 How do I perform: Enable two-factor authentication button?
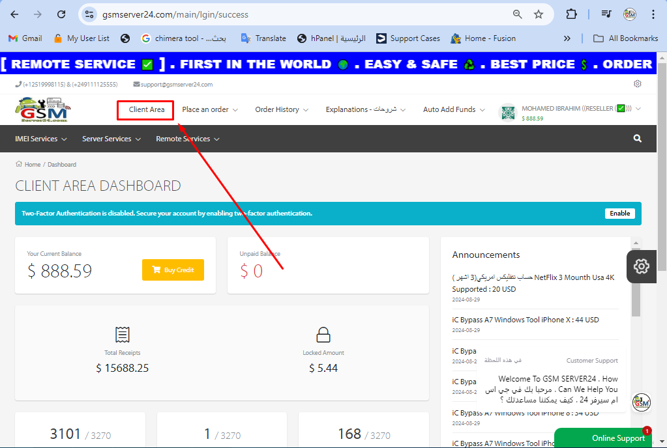620,213
